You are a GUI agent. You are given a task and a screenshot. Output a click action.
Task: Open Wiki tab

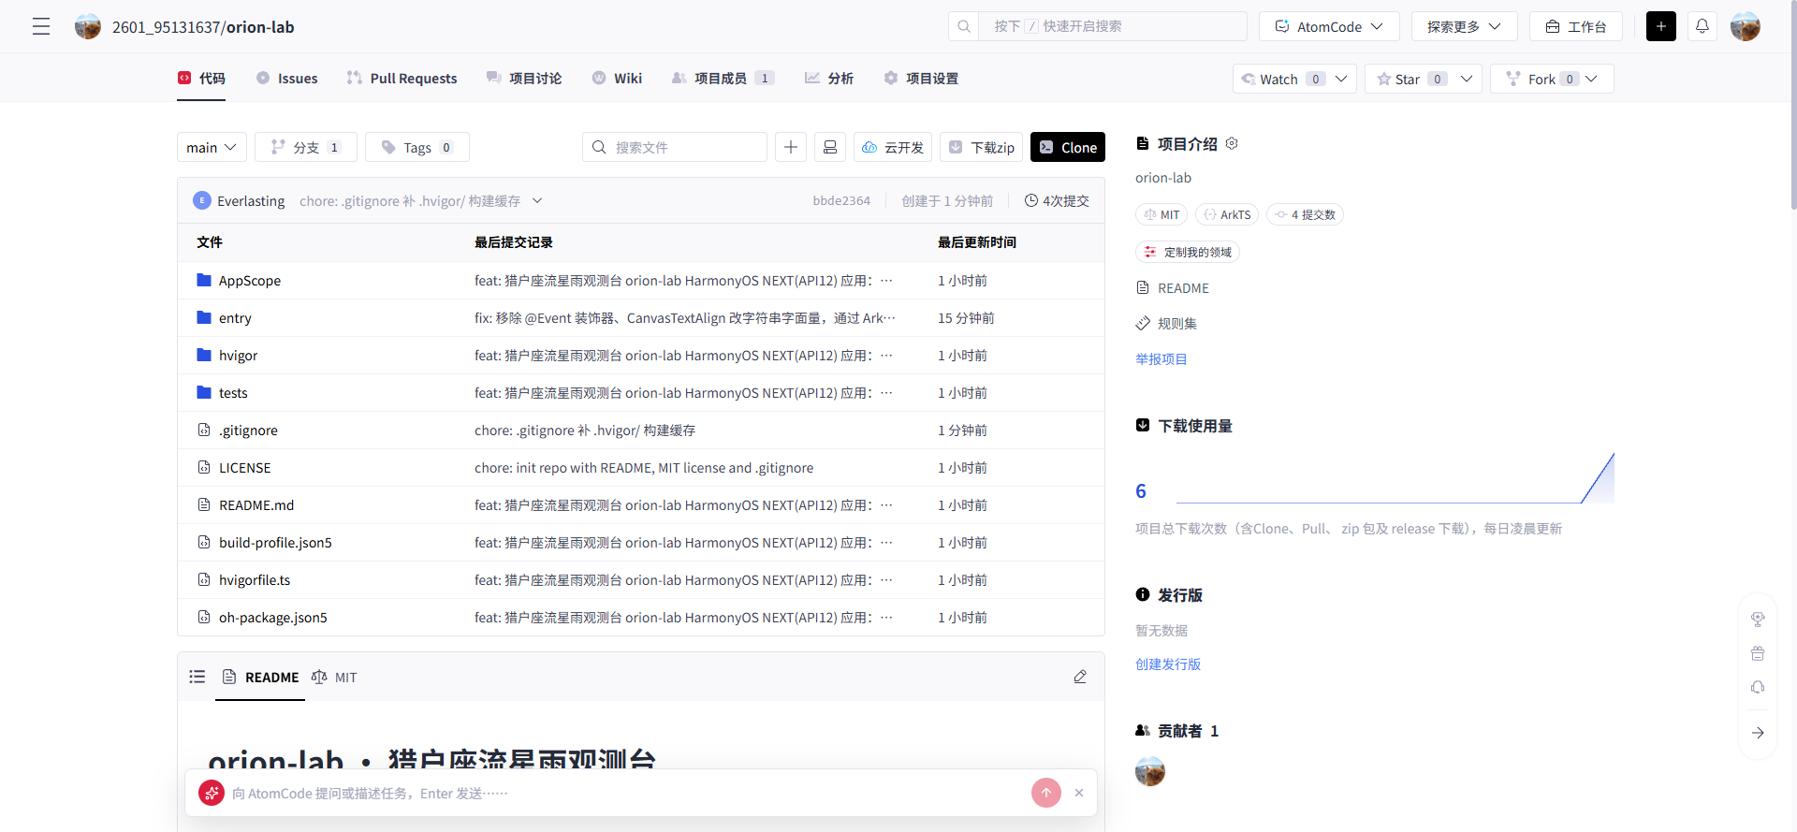click(617, 79)
